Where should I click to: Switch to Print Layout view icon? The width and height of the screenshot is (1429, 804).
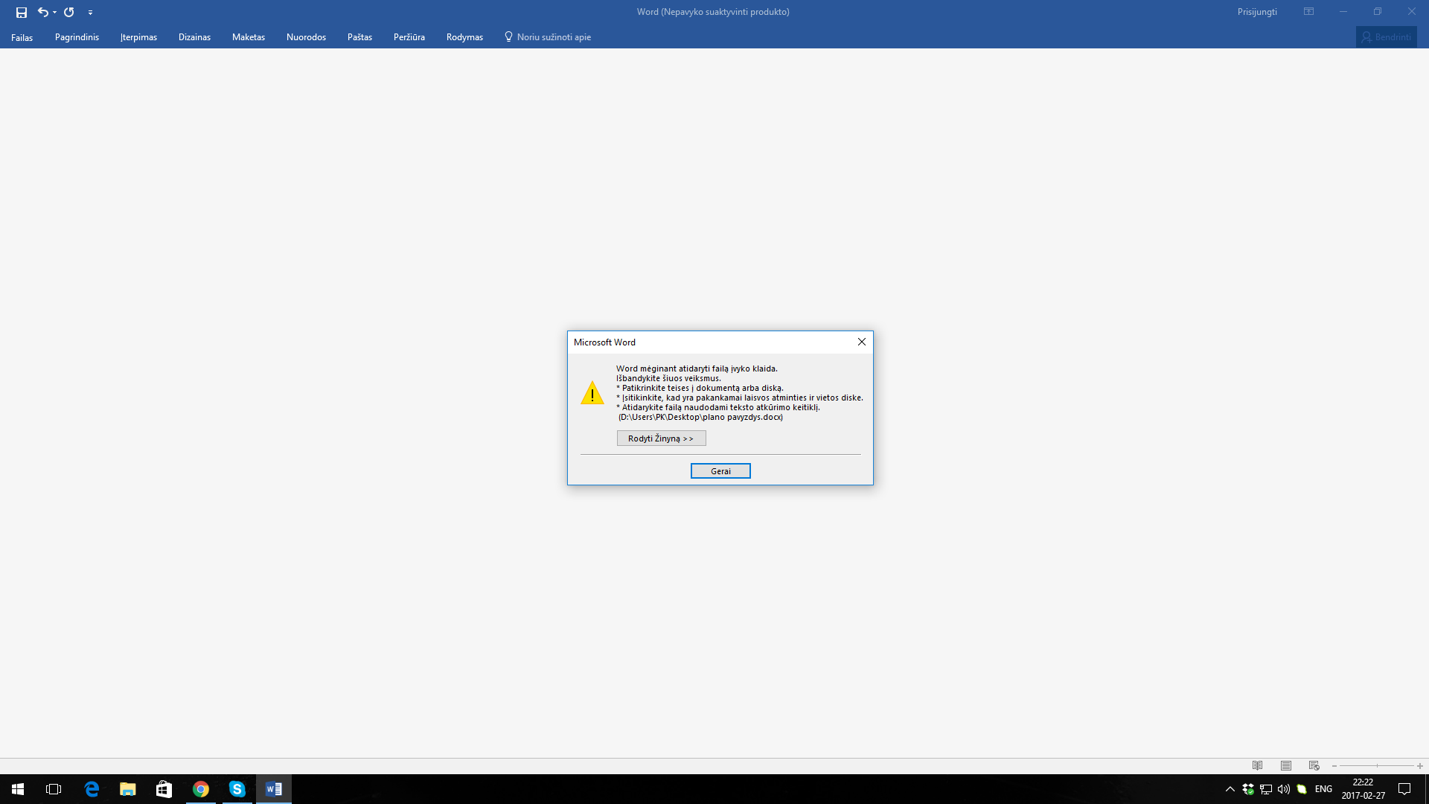point(1285,766)
